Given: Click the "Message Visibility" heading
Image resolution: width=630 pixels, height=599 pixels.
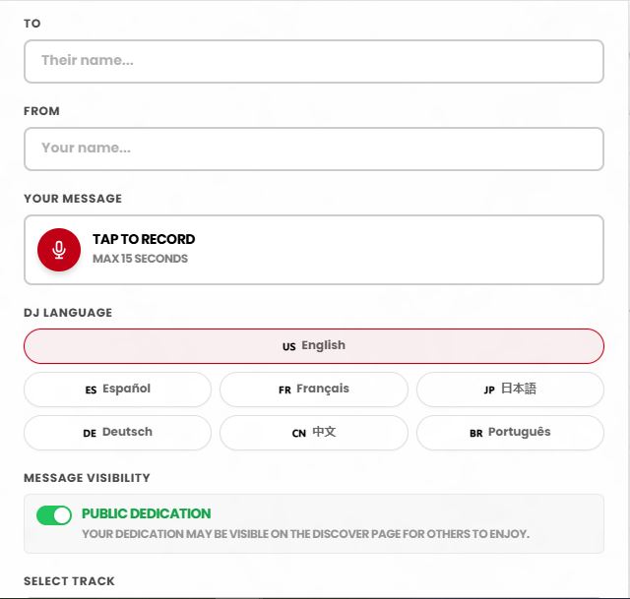Looking at the screenshot, I should point(87,478).
